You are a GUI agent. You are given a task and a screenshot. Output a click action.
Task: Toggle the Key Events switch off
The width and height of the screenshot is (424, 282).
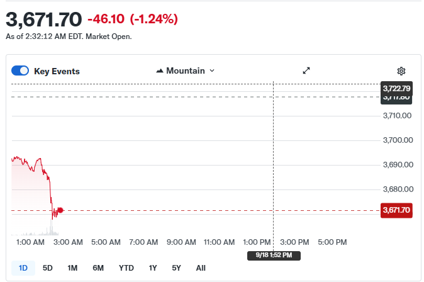[x=20, y=70]
